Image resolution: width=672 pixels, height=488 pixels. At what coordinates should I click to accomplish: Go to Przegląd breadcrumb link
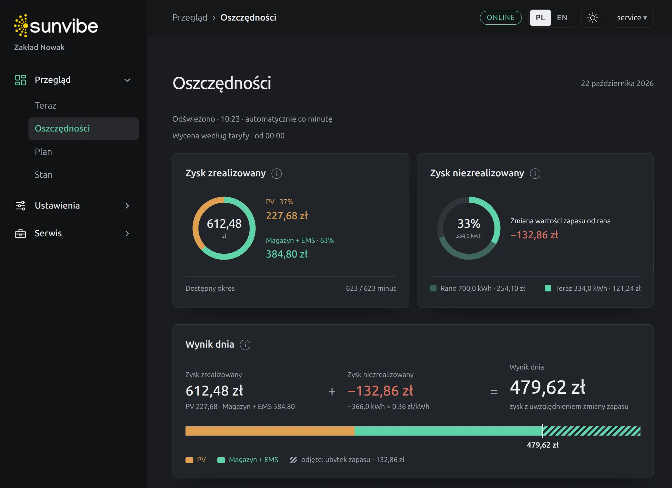tap(190, 17)
